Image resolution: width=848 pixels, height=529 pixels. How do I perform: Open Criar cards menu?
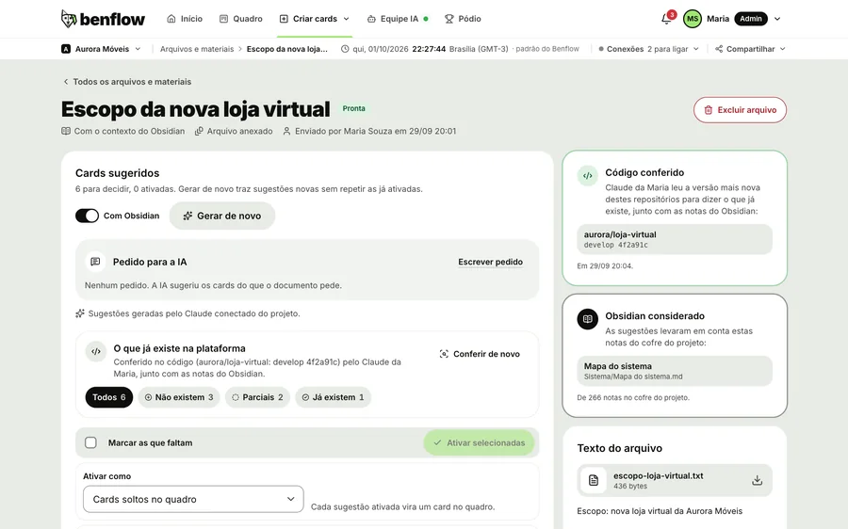tap(314, 19)
